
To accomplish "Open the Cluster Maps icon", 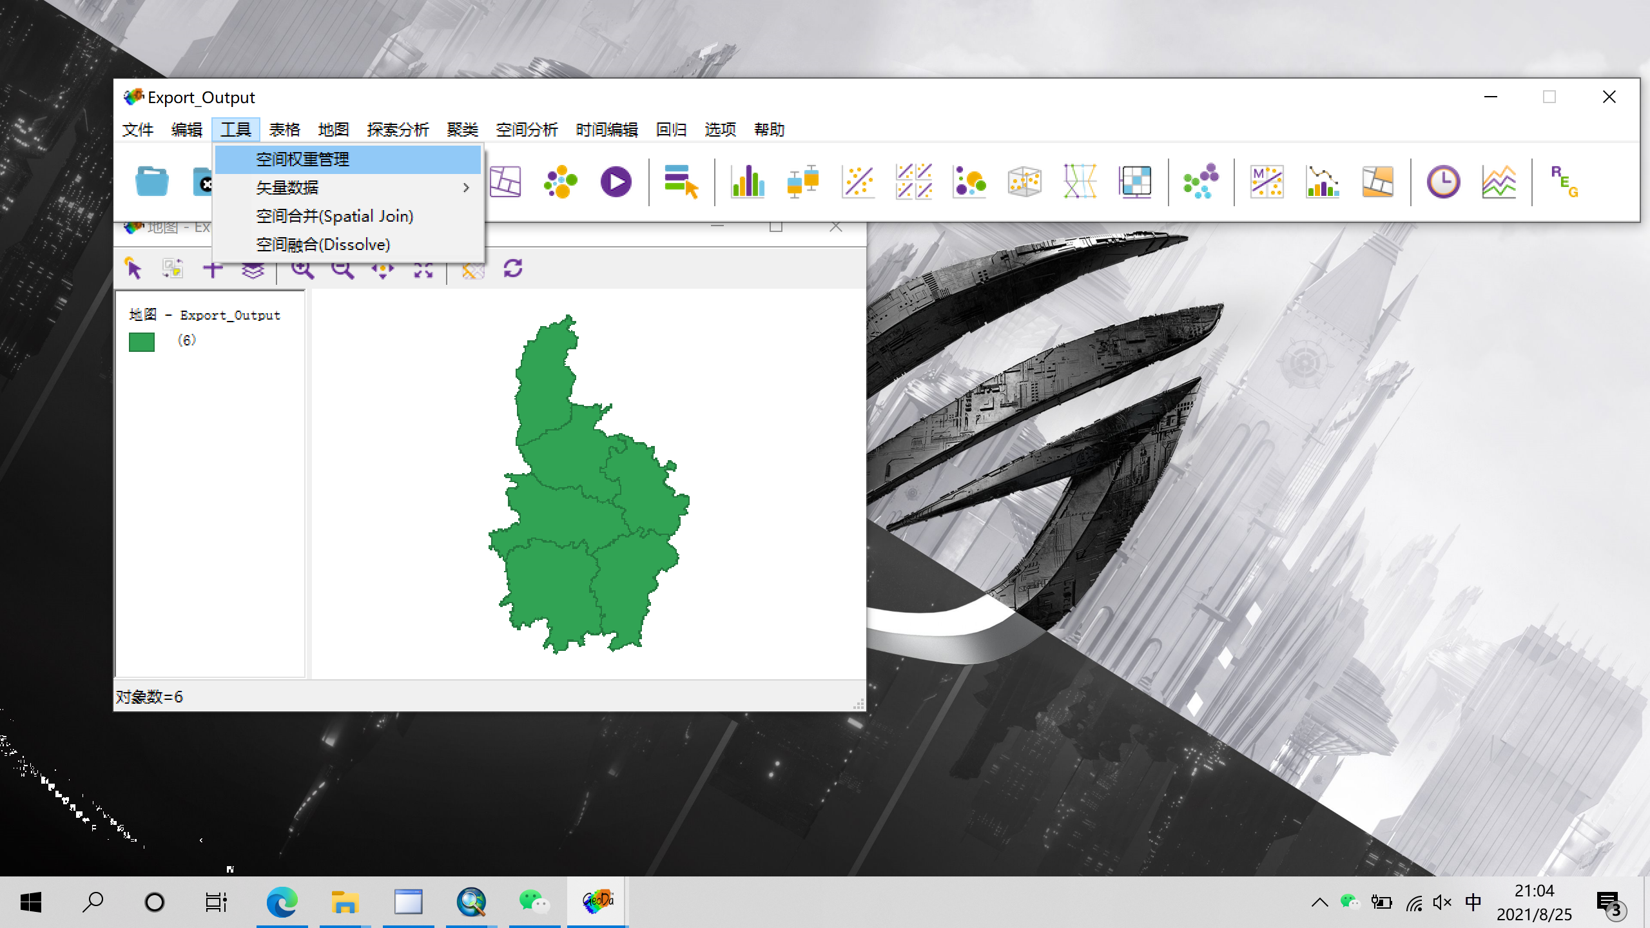I will 1378,181.
